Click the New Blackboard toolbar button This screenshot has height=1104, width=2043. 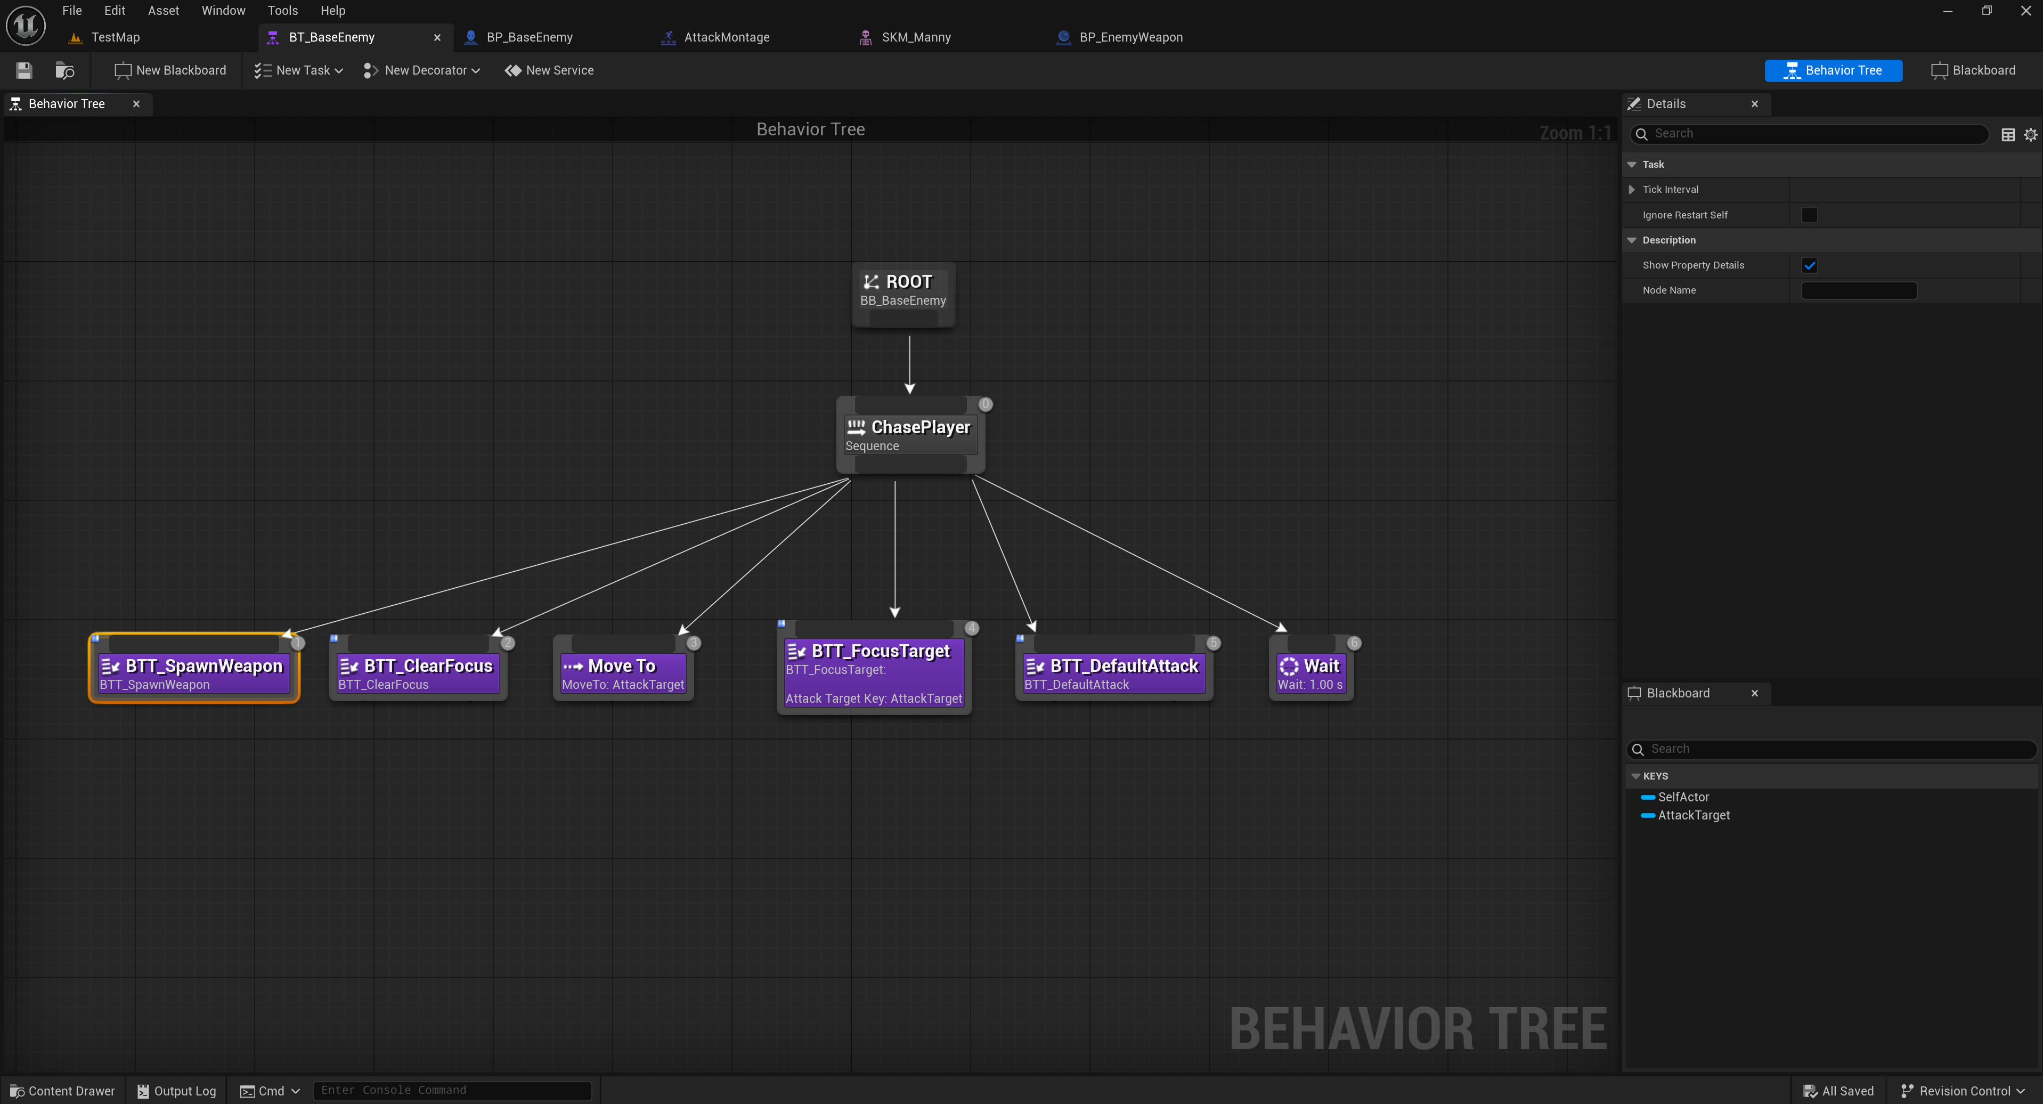point(170,70)
